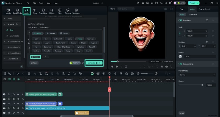Disable the Compositing toggle
220x117 pixels.
pyautogui.click(x=180, y=64)
